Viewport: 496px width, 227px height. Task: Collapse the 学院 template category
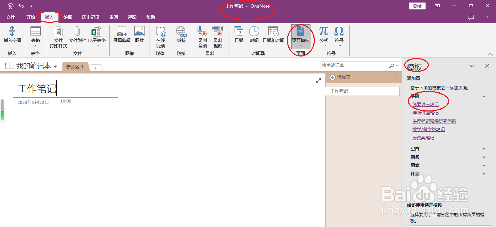[484, 96]
